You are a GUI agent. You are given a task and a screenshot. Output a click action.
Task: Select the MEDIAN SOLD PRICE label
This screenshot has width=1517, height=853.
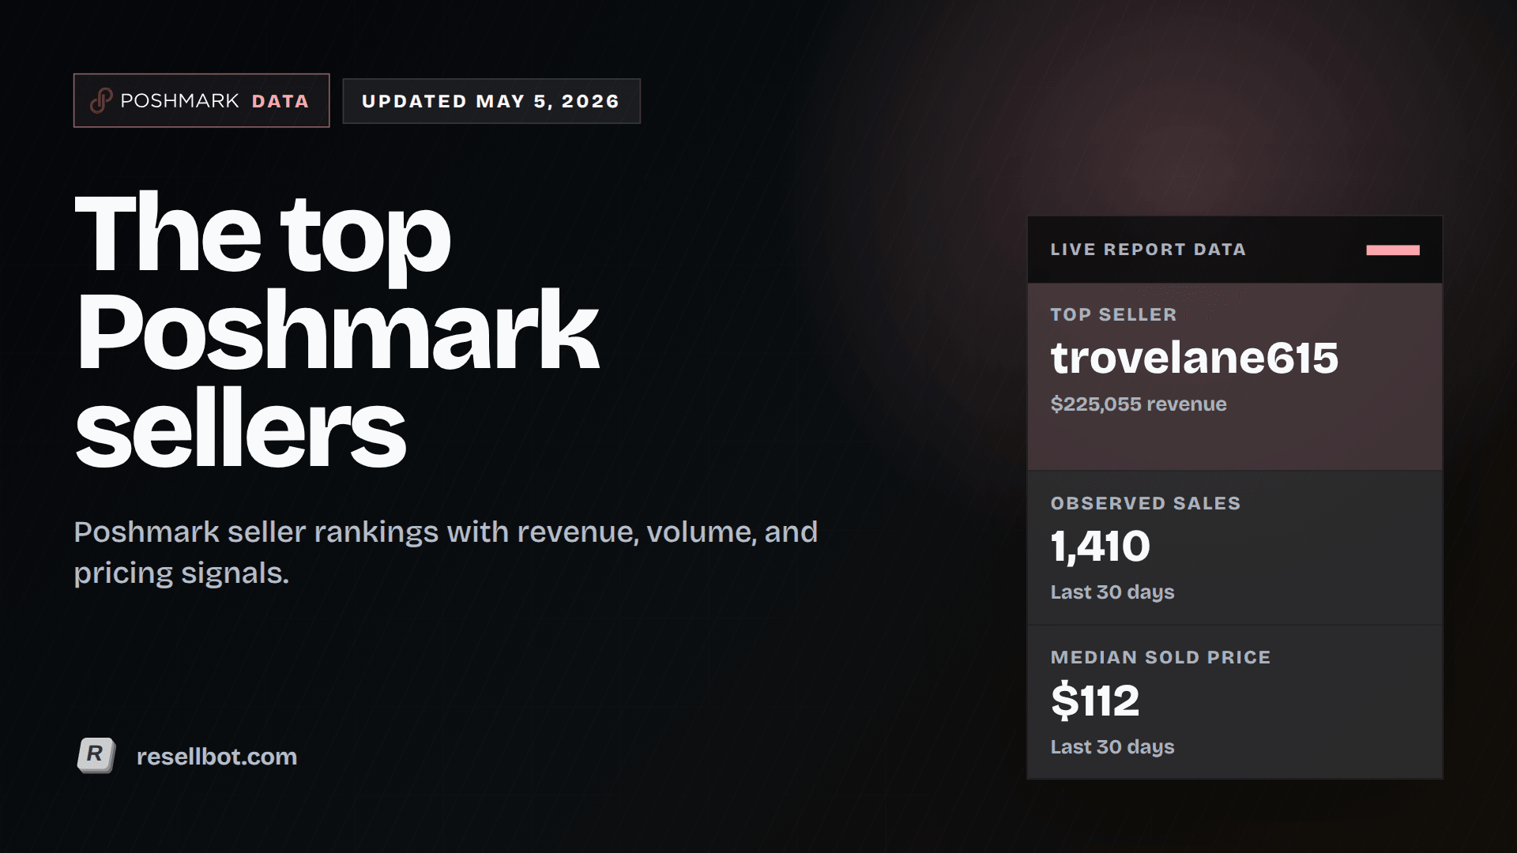point(1161,657)
